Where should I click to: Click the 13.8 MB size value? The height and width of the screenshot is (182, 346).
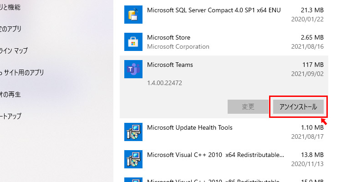[312, 155]
